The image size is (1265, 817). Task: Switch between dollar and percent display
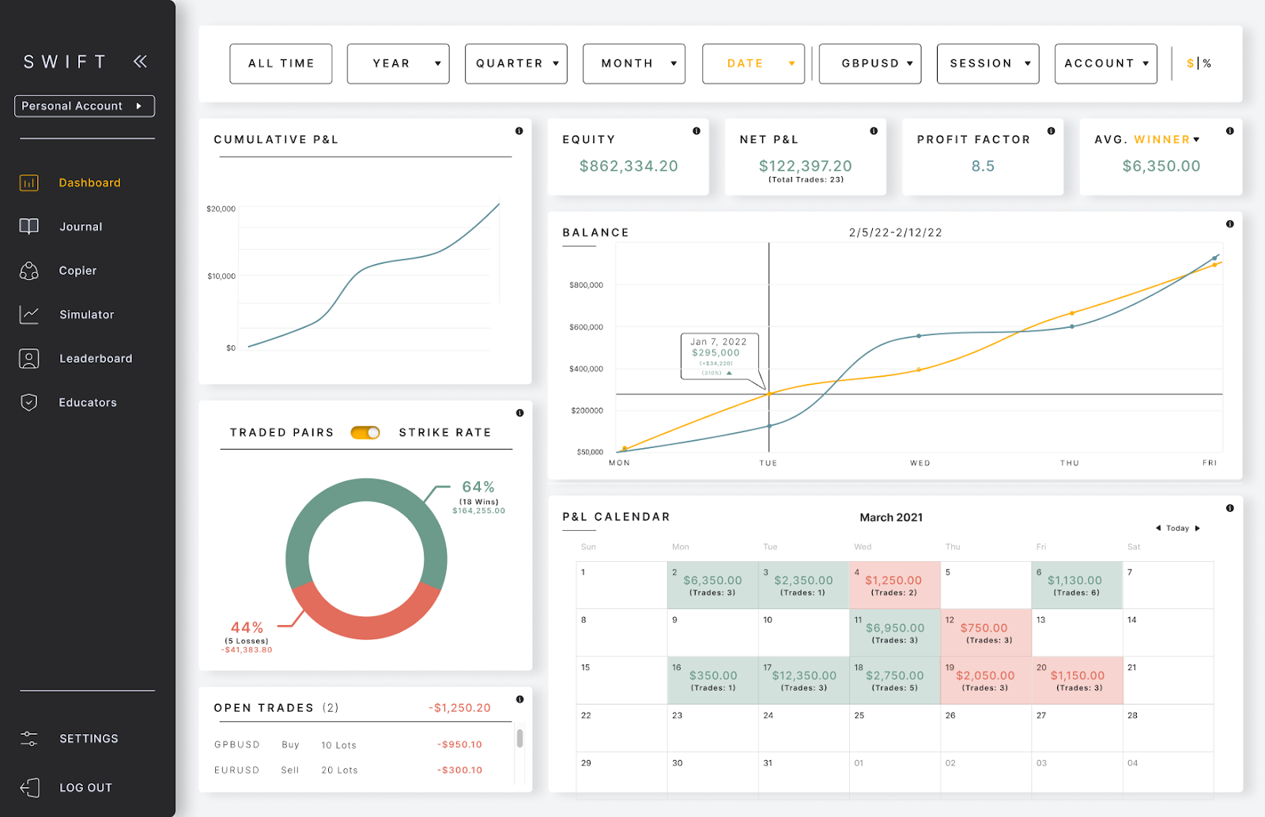1199,63
